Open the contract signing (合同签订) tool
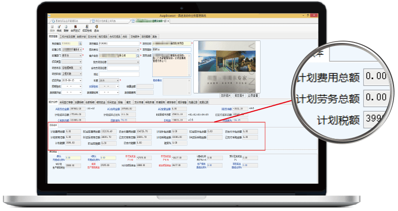 [74, 29]
